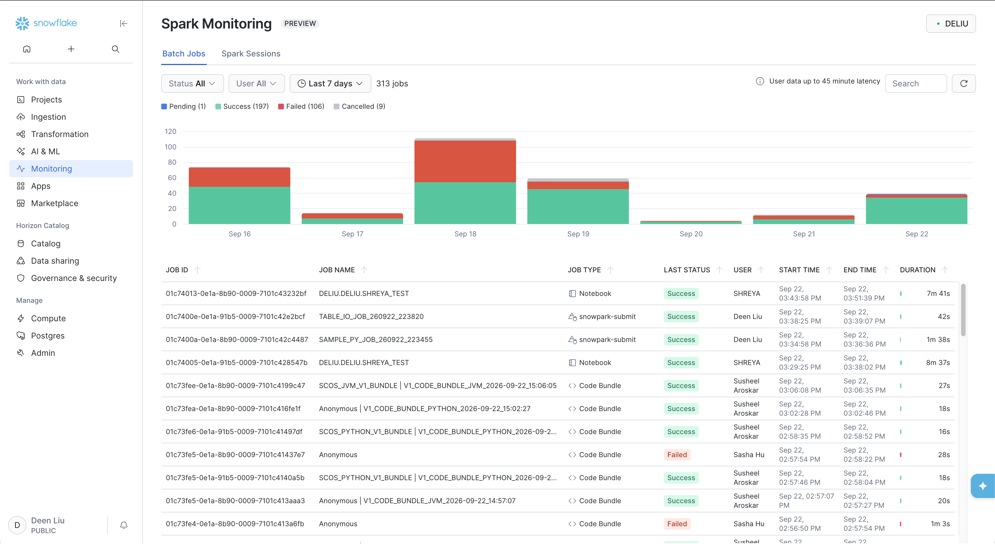Open Apps in the sidebar
The image size is (995, 555).
coord(71,186)
